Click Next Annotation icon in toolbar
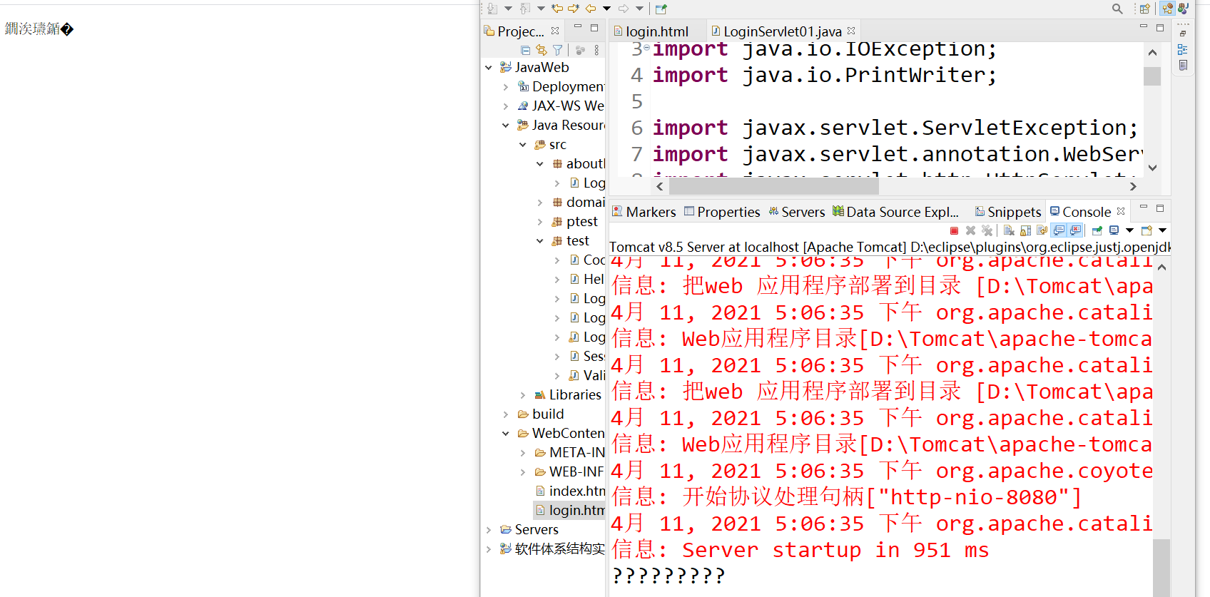The image size is (1210, 597). coord(492,9)
